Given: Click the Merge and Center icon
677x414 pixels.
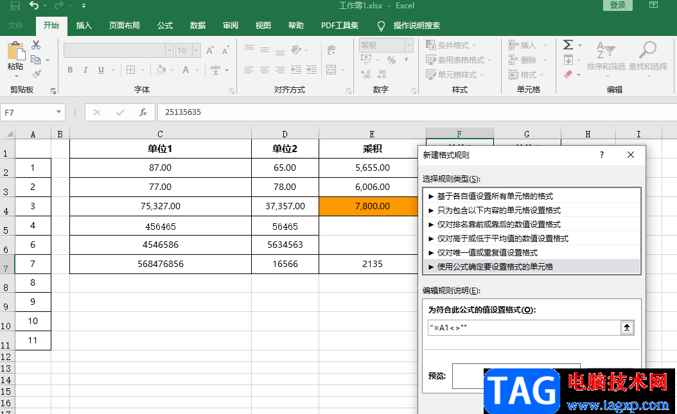Looking at the screenshot, I should [331, 70].
